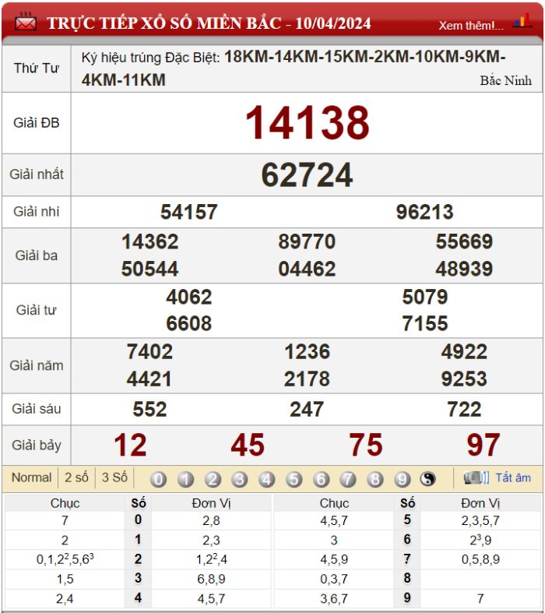This screenshot has width=545, height=613.
Task: Click first prize number 62724
Action: click(307, 174)
